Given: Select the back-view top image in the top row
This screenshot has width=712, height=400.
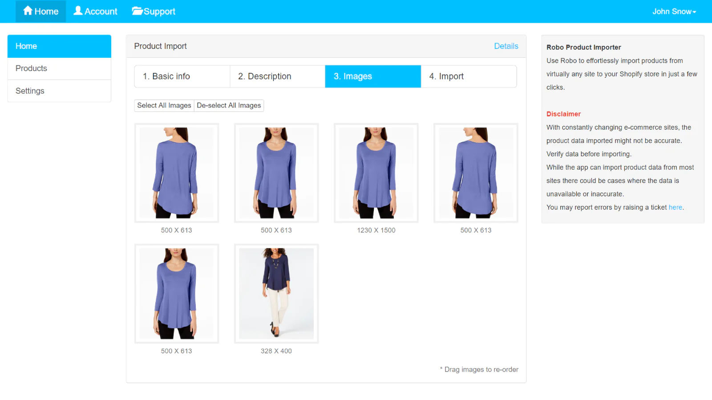Looking at the screenshot, I should [x=476, y=173].
